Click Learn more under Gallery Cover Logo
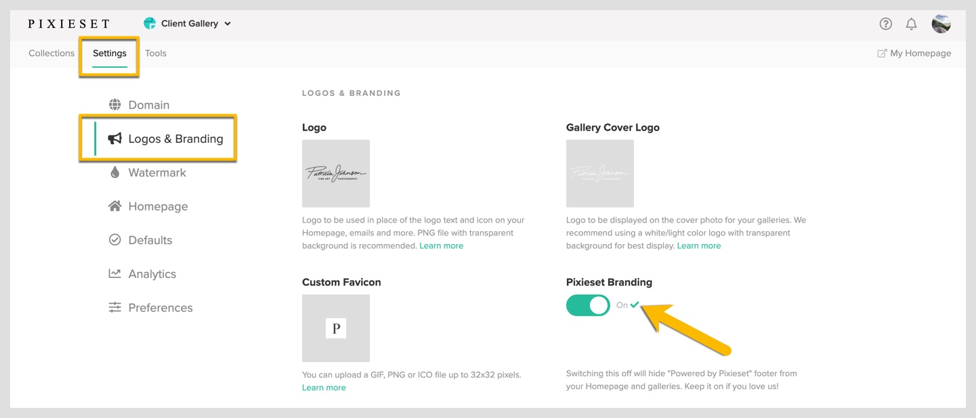This screenshot has height=418, width=976. [x=699, y=246]
